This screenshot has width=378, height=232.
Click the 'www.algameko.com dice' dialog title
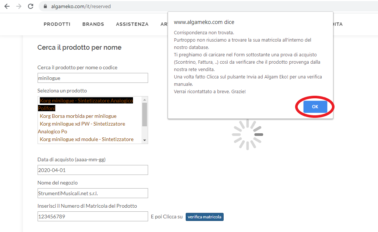pyautogui.click(x=204, y=22)
